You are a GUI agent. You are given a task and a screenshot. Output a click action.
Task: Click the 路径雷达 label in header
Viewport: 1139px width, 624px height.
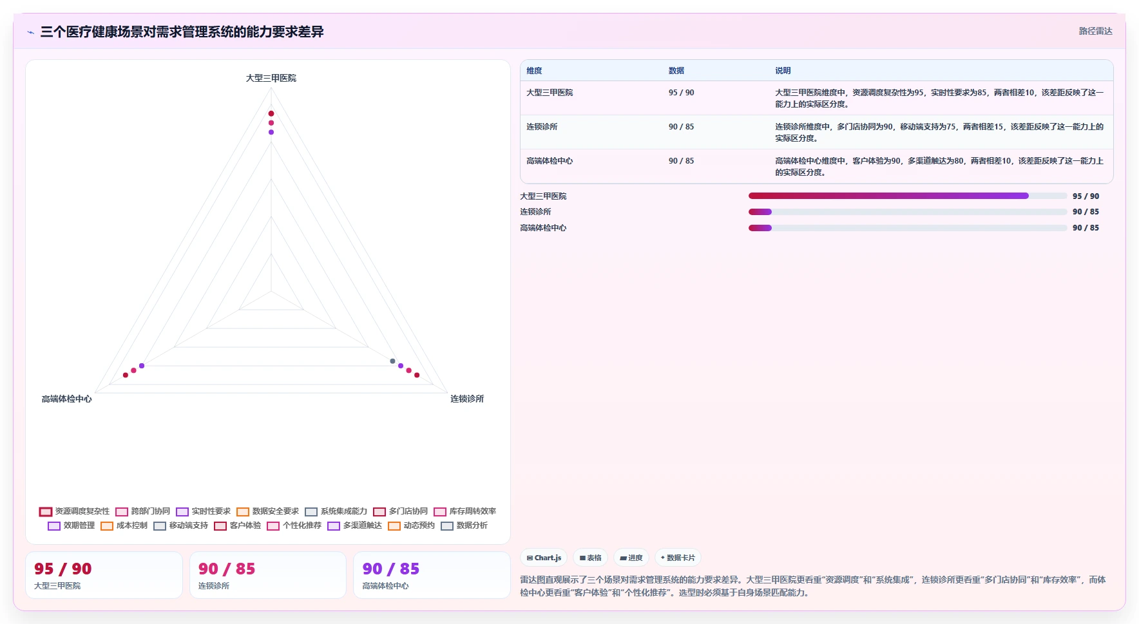(x=1095, y=31)
